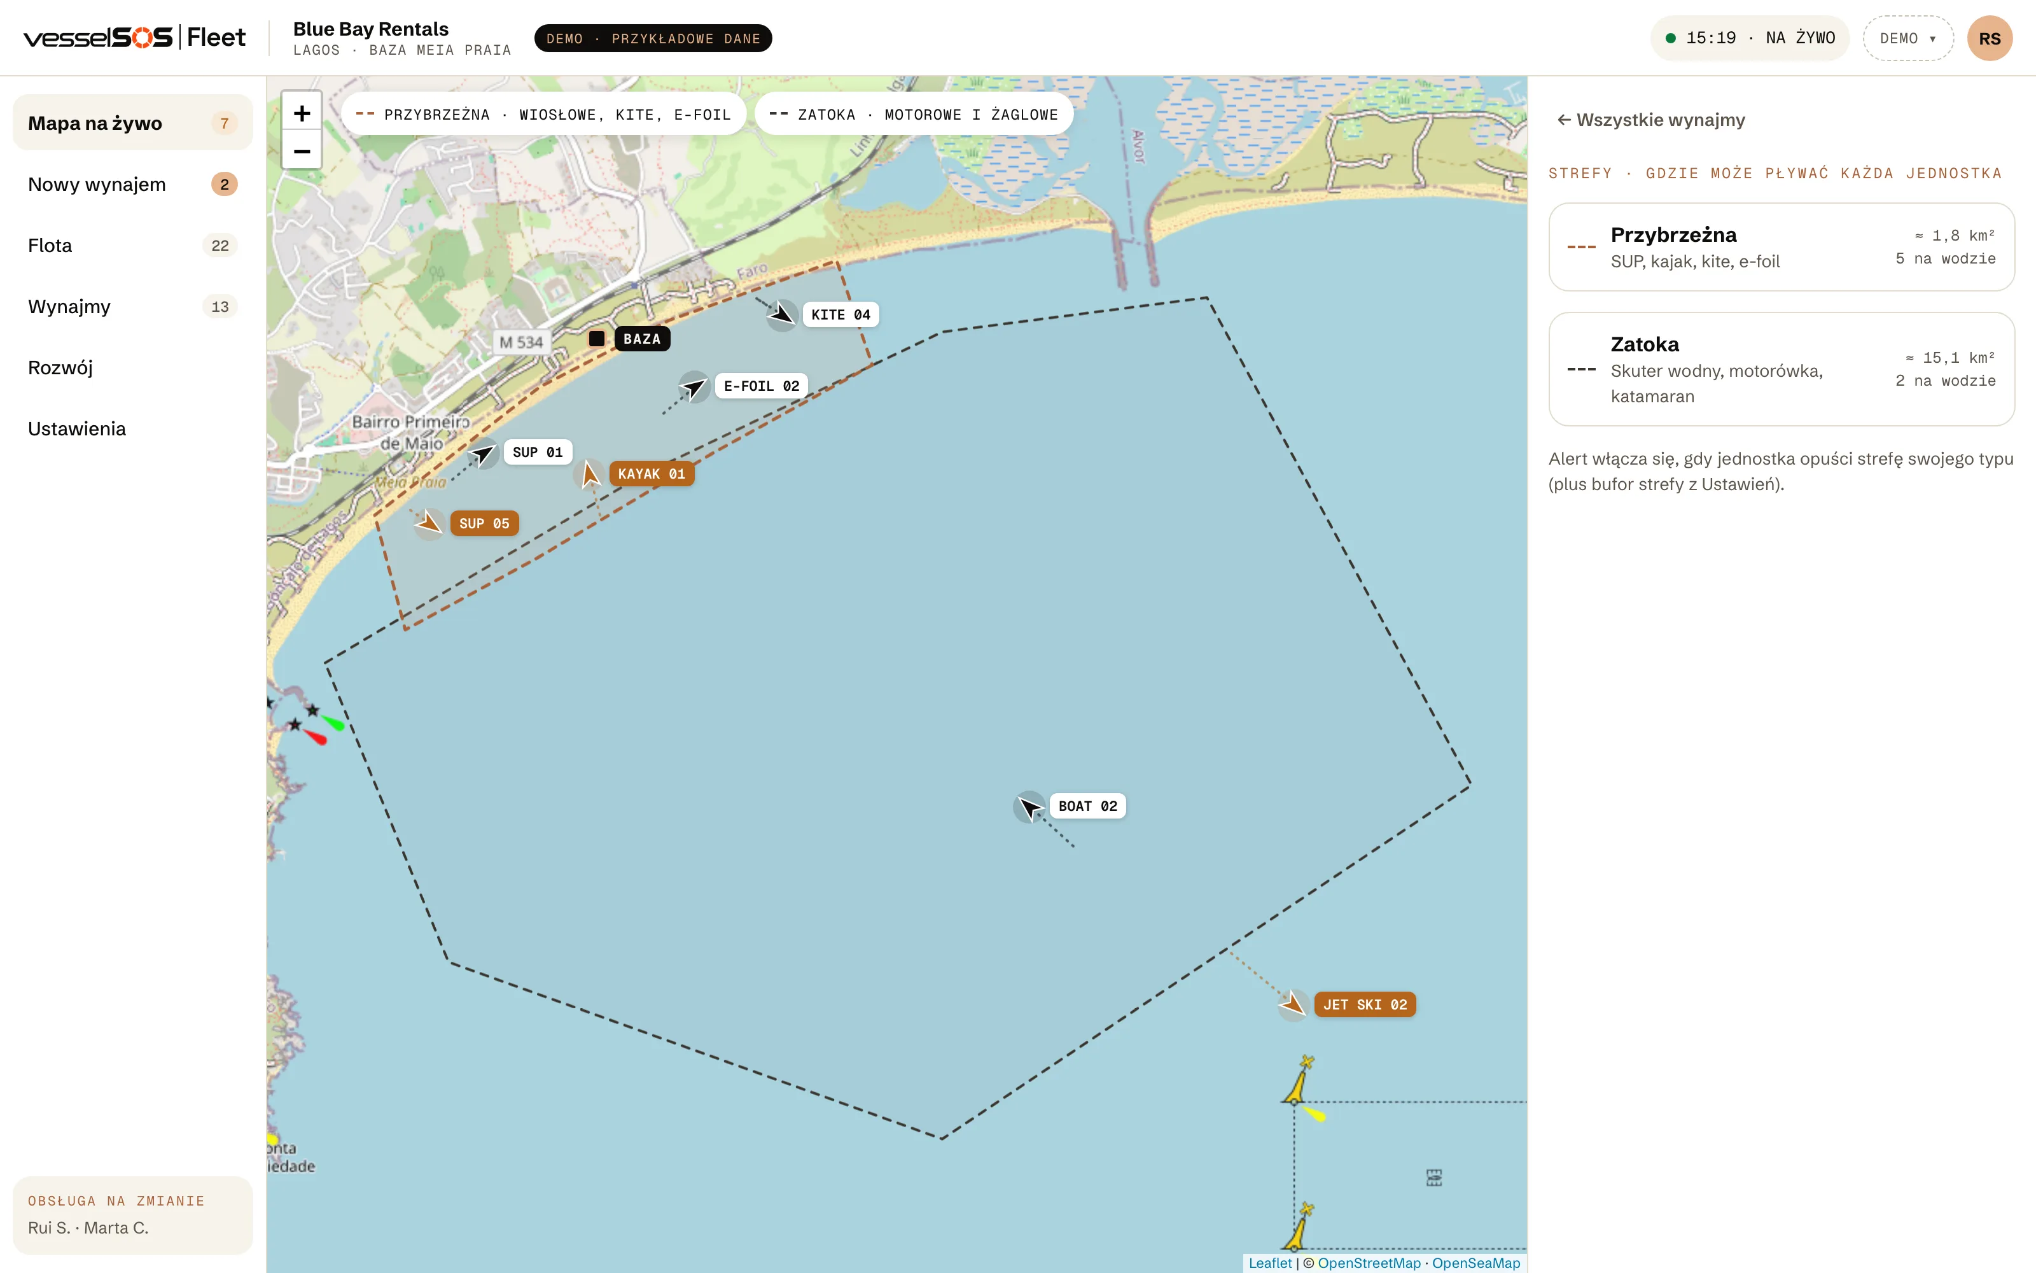The width and height of the screenshot is (2036, 1273).
Task: Click the black BAZA base square marker
Action: coord(597,339)
